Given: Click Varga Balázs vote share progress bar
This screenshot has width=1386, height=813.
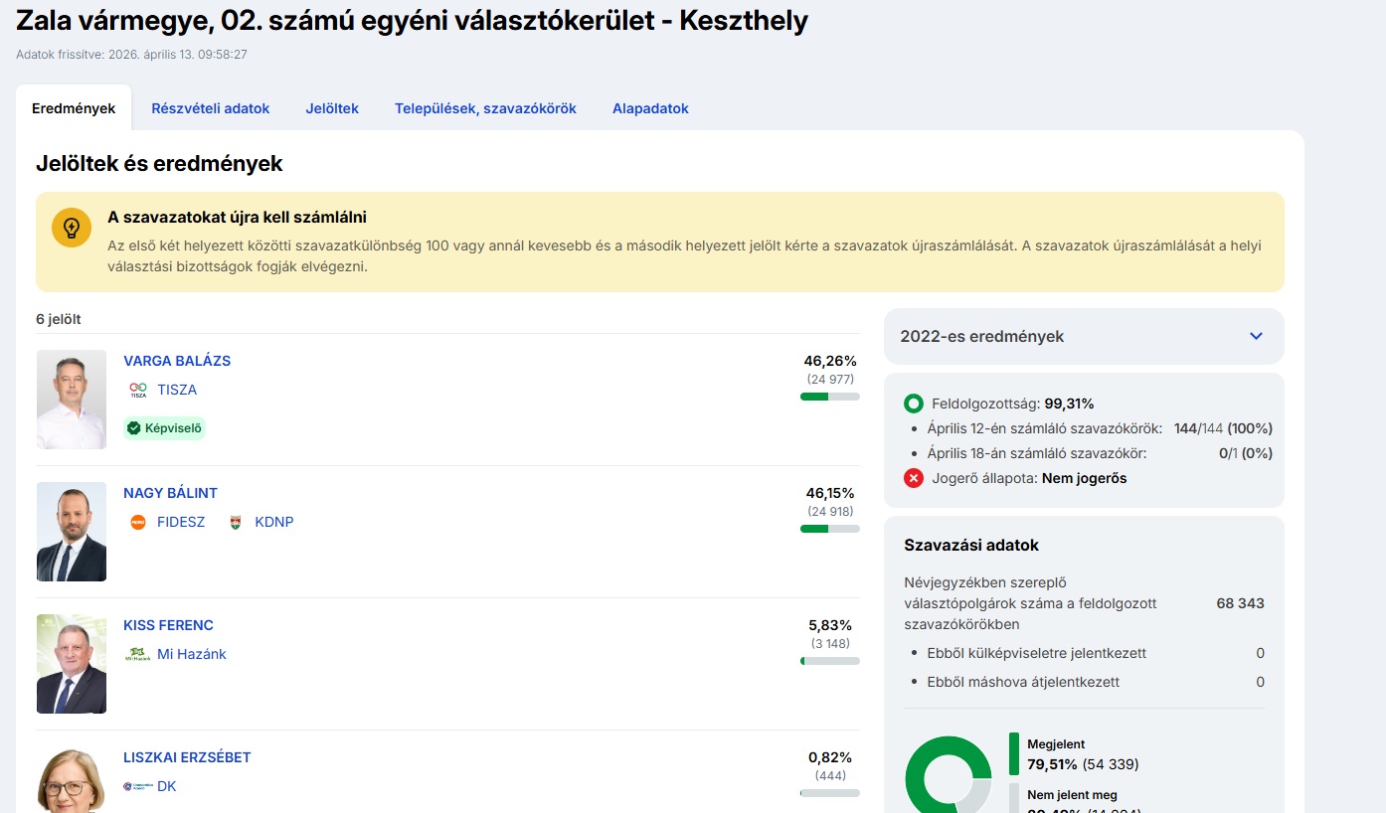Looking at the screenshot, I should [830, 397].
